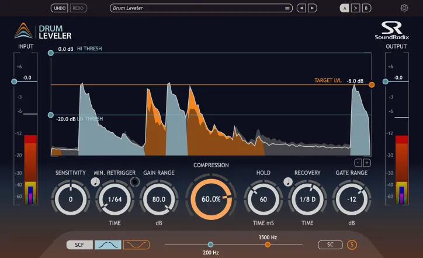Click the tempo sync note beside Min. Retrigger
The width and height of the screenshot is (423, 258).
(95, 181)
